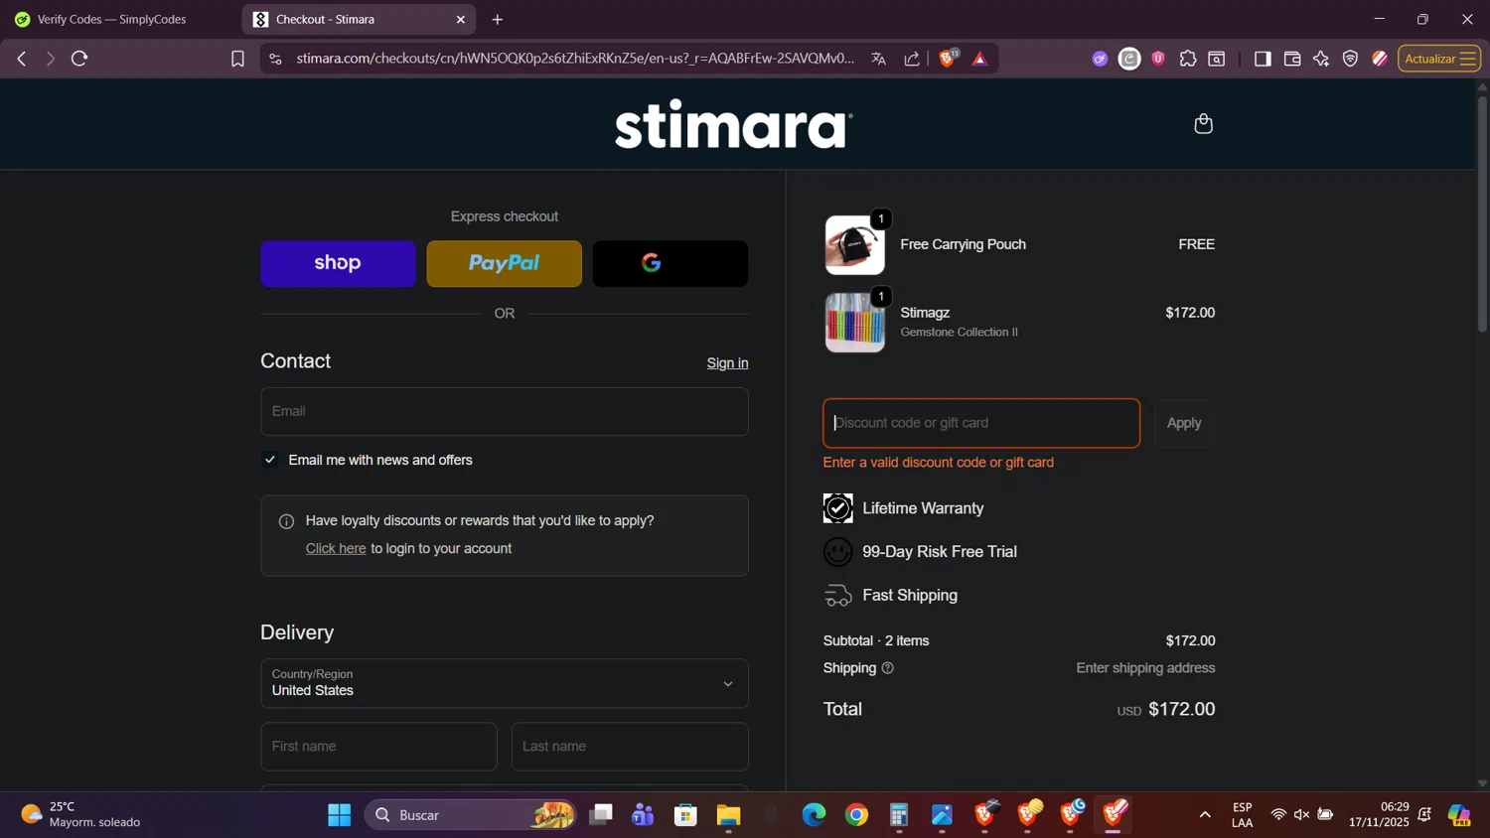This screenshot has width=1490, height=838.
Task: Open the taskbar Buscar search box
Action: [x=471, y=815]
